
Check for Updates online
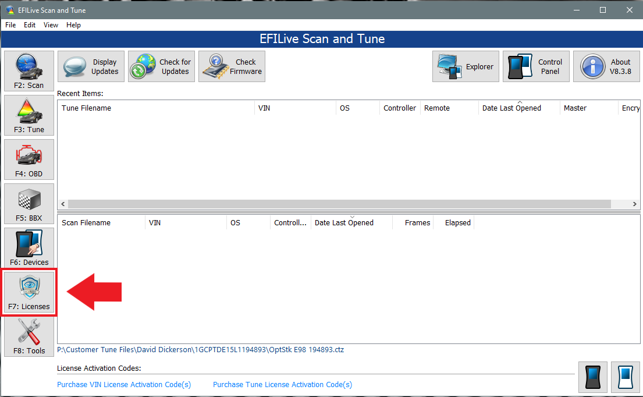click(161, 66)
